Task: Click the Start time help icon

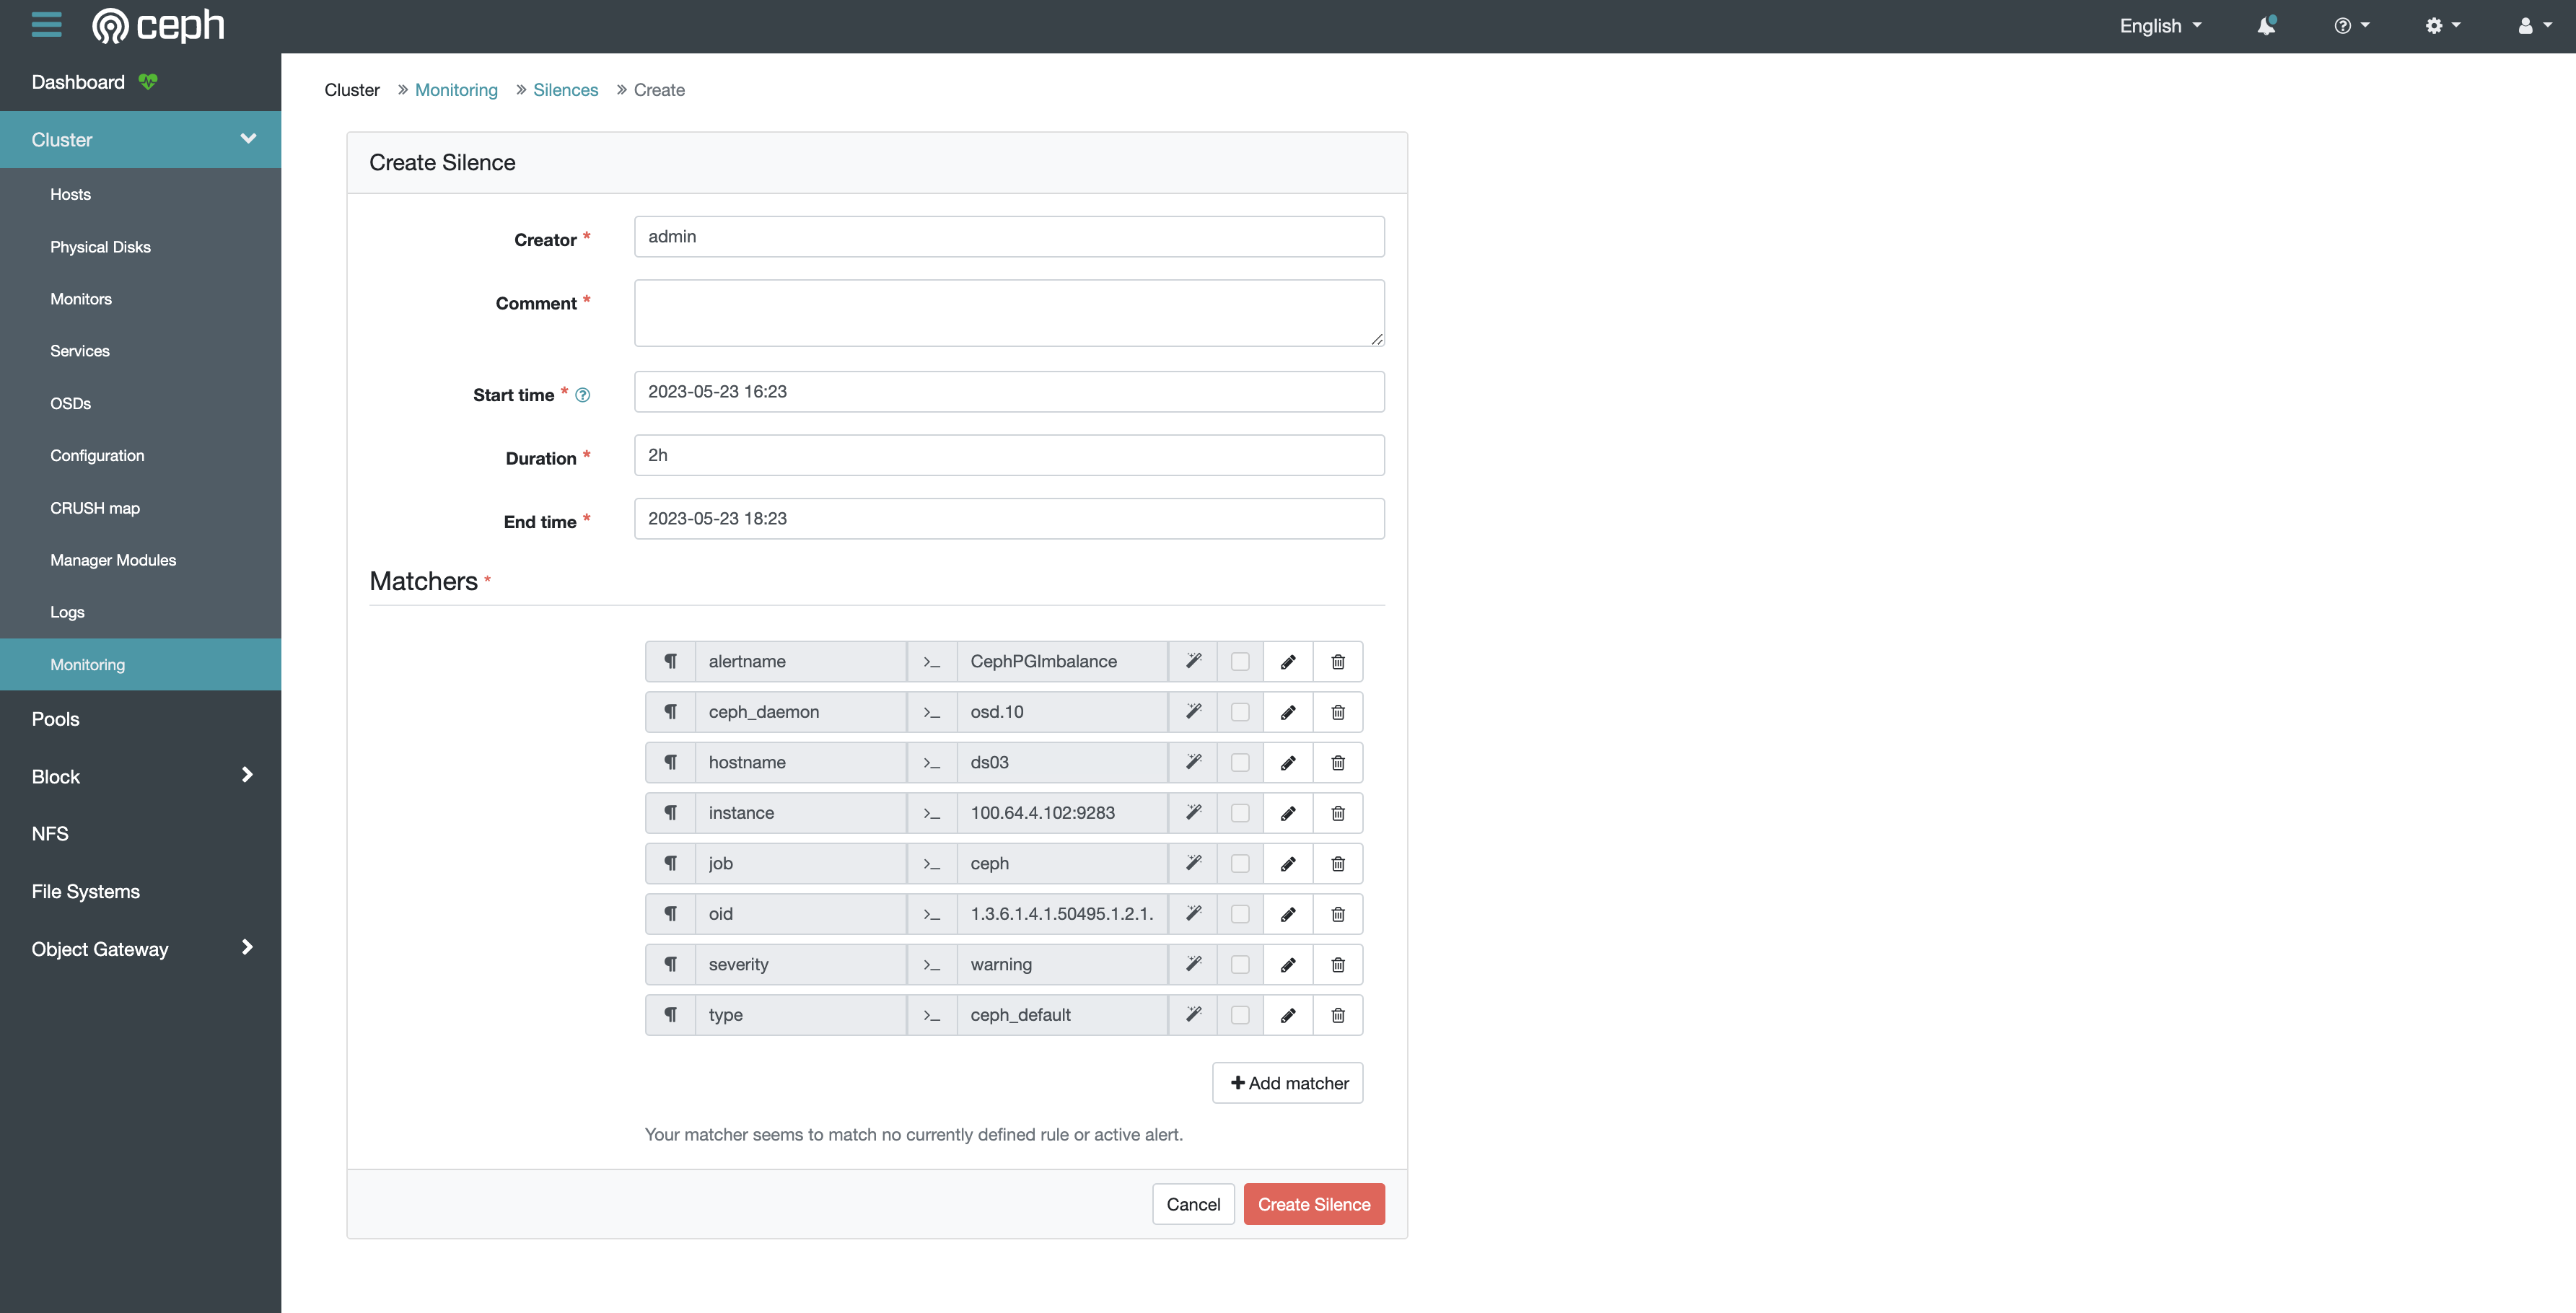Action: 582,395
